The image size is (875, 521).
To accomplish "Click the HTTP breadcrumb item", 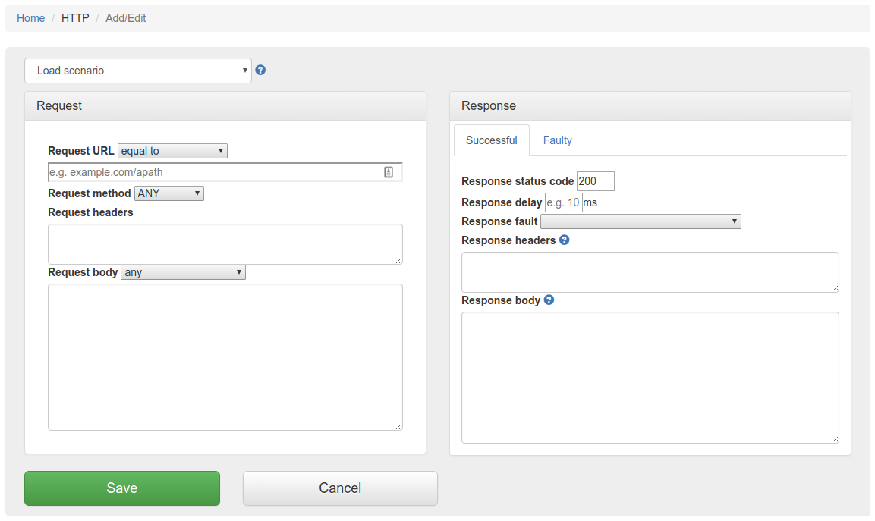I will (75, 18).
